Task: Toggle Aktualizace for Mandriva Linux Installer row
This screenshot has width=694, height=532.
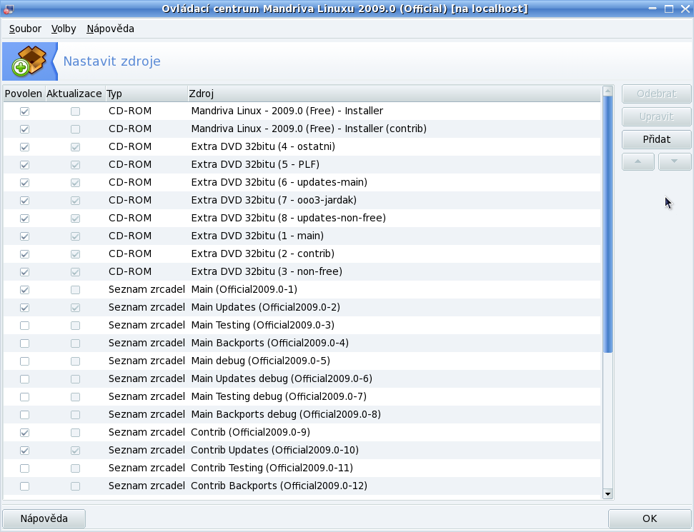Action: (x=75, y=111)
